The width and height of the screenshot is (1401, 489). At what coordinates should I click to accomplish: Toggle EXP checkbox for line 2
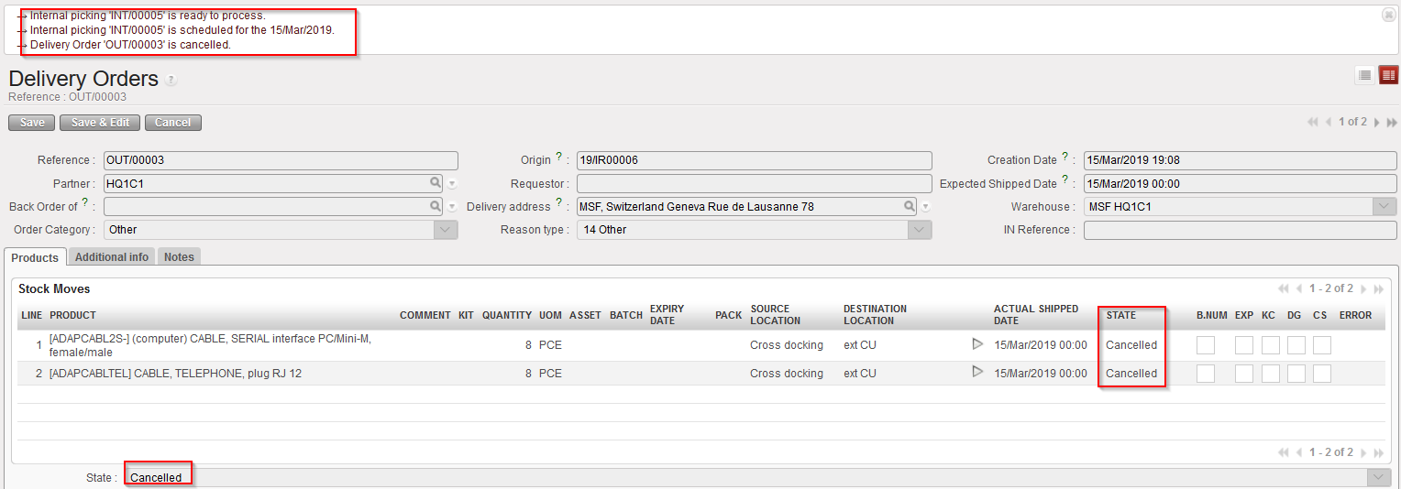point(1243,374)
